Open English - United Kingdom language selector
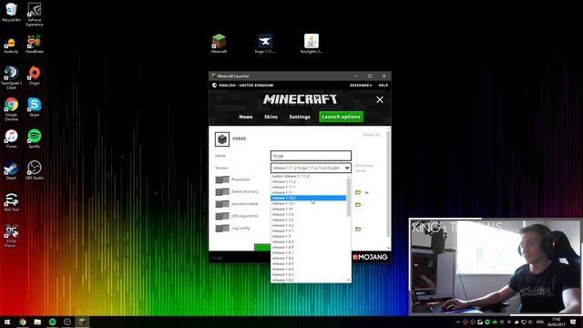This screenshot has width=583, height=328. (243, 85)
